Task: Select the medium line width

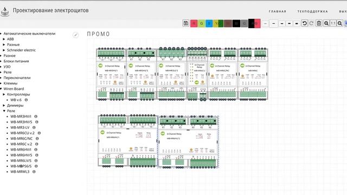Action: click(x=282, y=23)
